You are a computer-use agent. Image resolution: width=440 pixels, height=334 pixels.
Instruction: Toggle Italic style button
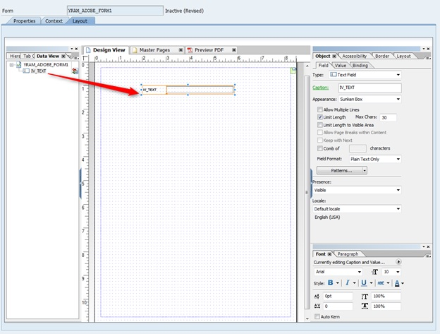click(x=348, y=283)
